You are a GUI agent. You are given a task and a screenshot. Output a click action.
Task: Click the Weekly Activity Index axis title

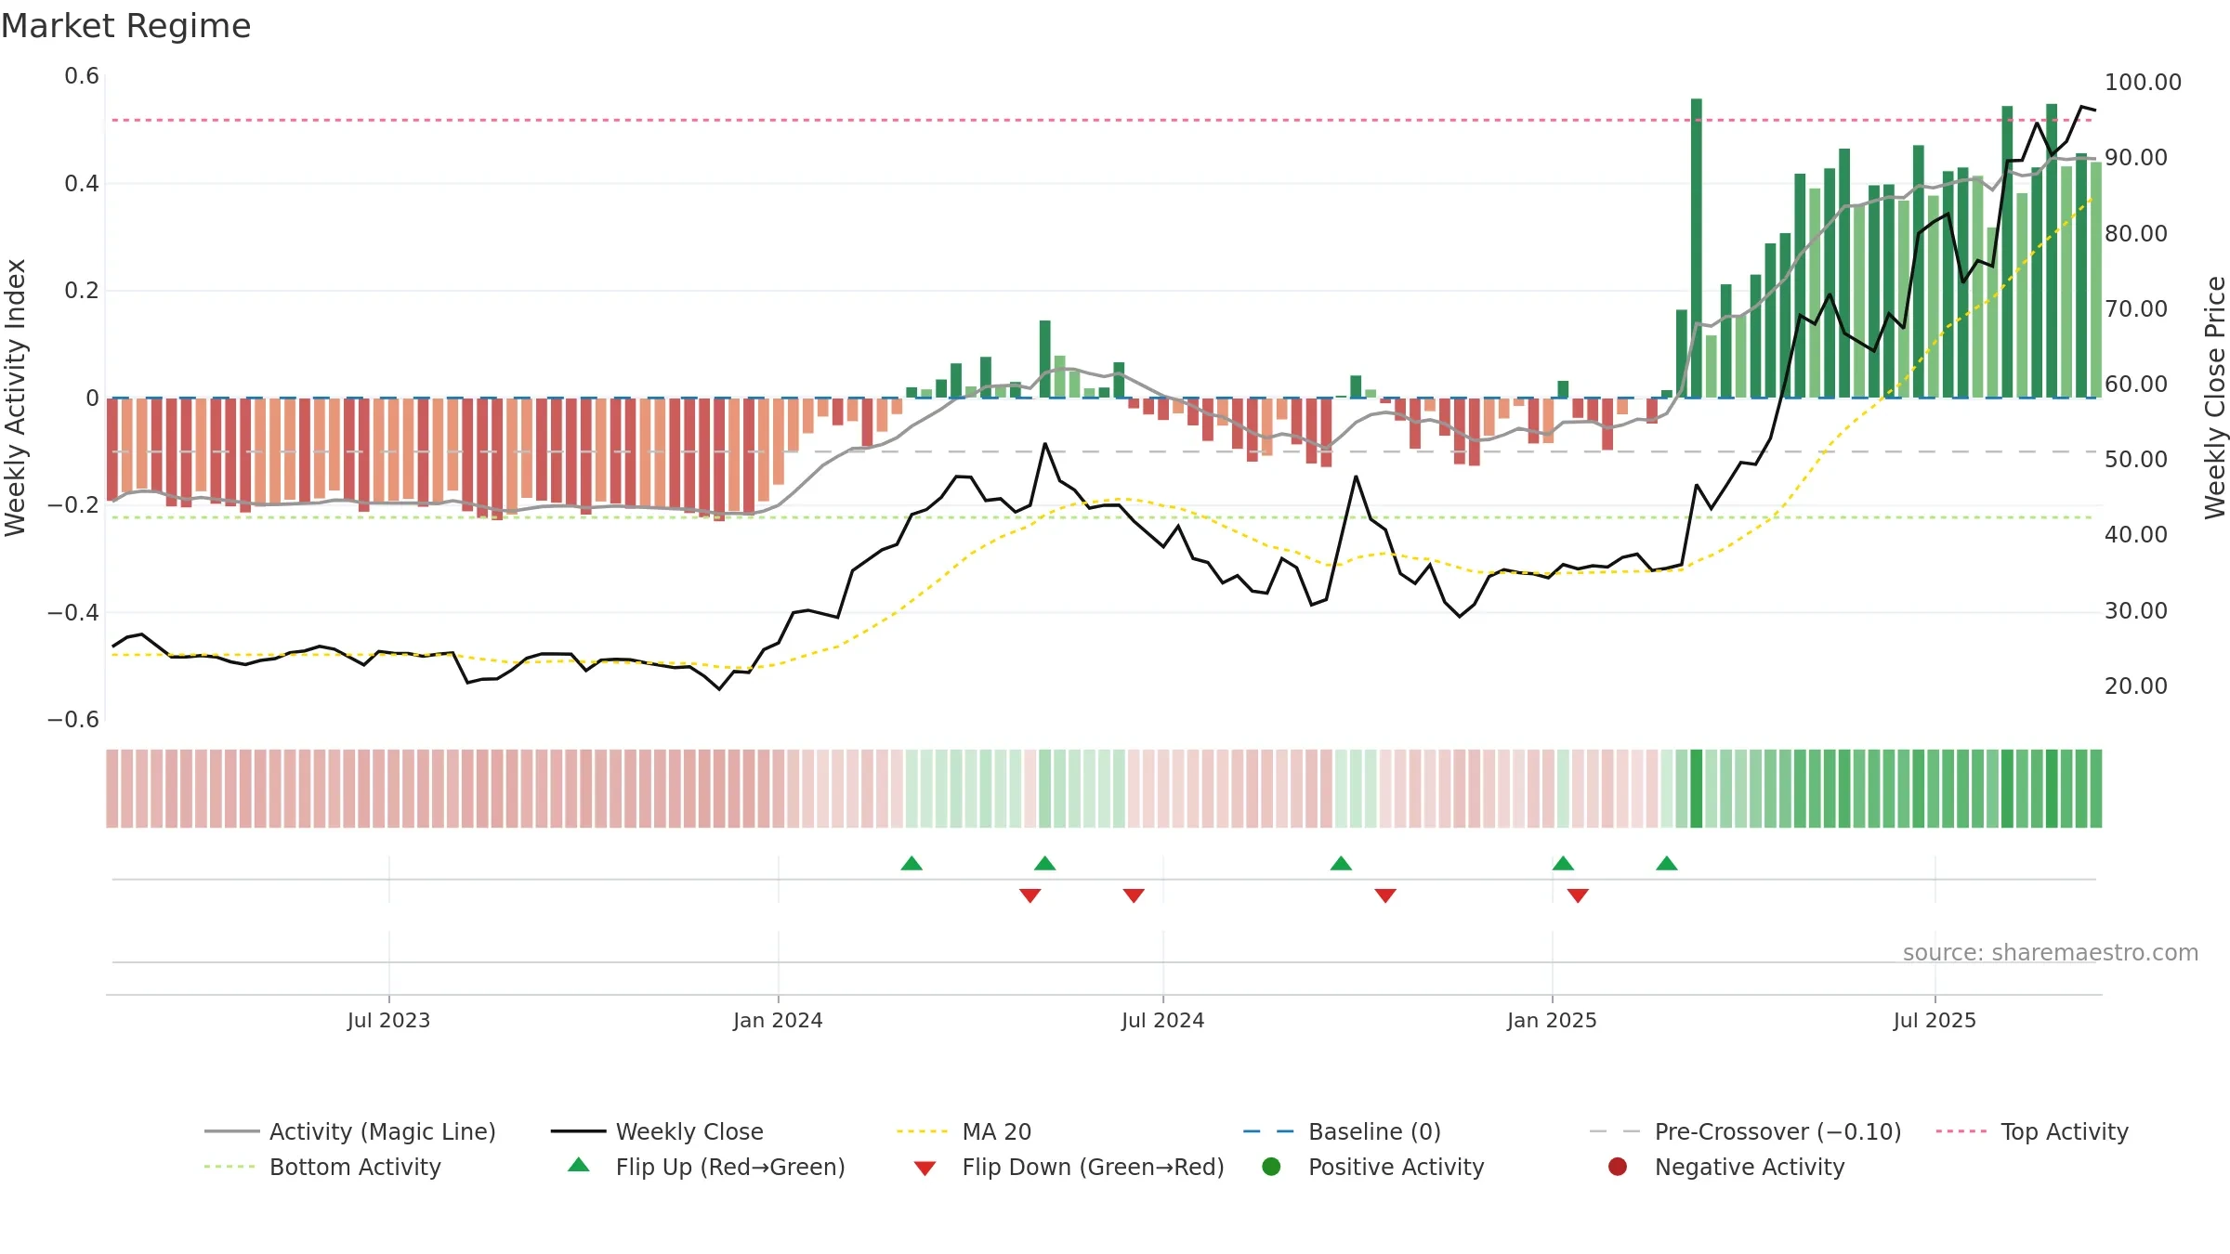[x=16, y=398]
